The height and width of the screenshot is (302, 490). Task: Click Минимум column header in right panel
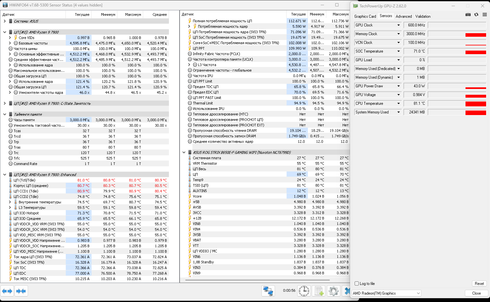[x=317, y=14]
